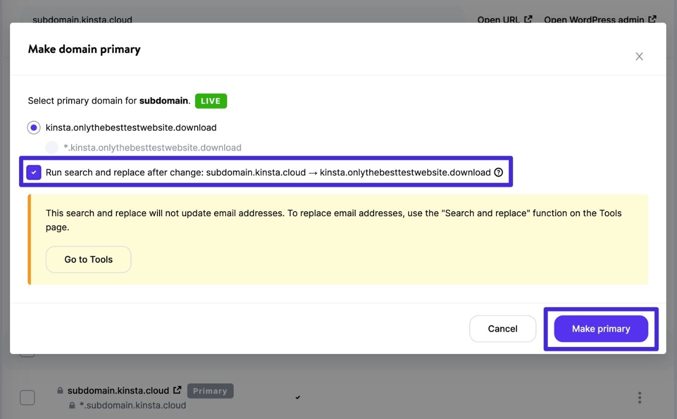Click the external link icon next to Open URL

pos(528,19)
